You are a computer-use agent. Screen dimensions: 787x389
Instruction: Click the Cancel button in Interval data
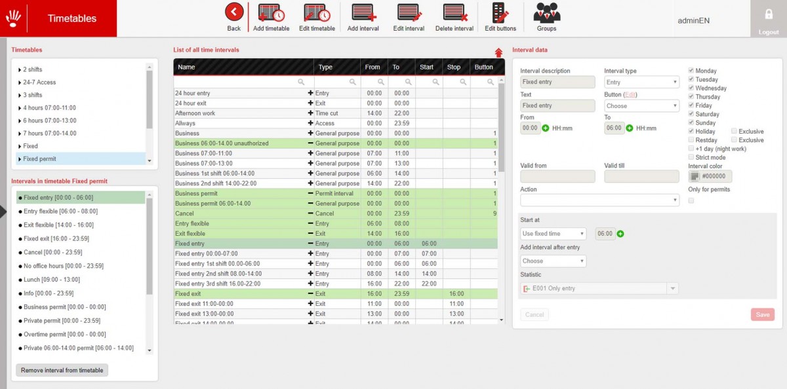click(535, 314)
